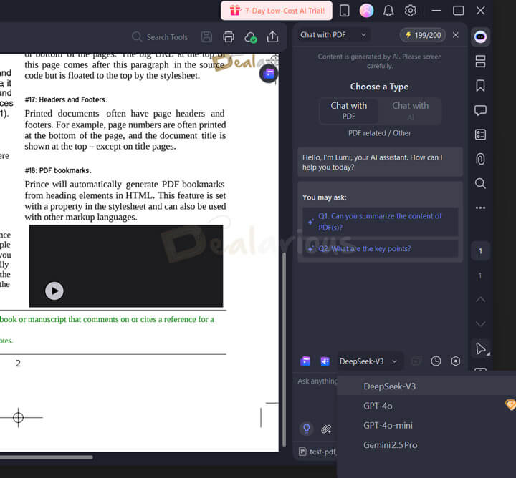516x478 pixels.
Task: Select the Chat with AI tab
Action: [411, 111]
